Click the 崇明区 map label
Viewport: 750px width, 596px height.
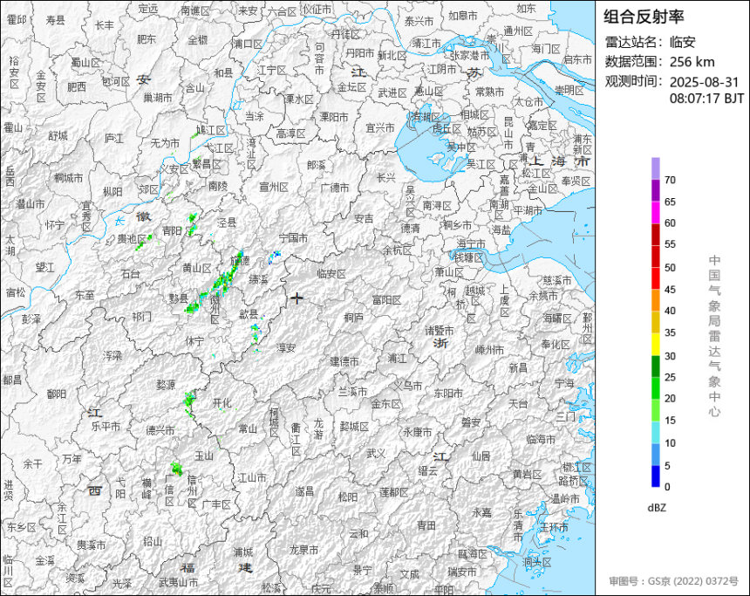coord(569,90)
